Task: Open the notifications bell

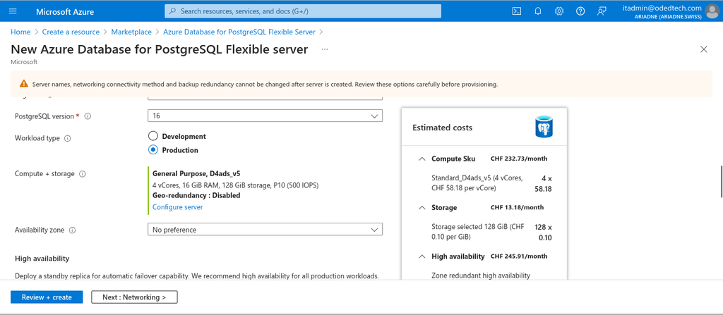Action: pyautogui.click(x=538, y=11)
